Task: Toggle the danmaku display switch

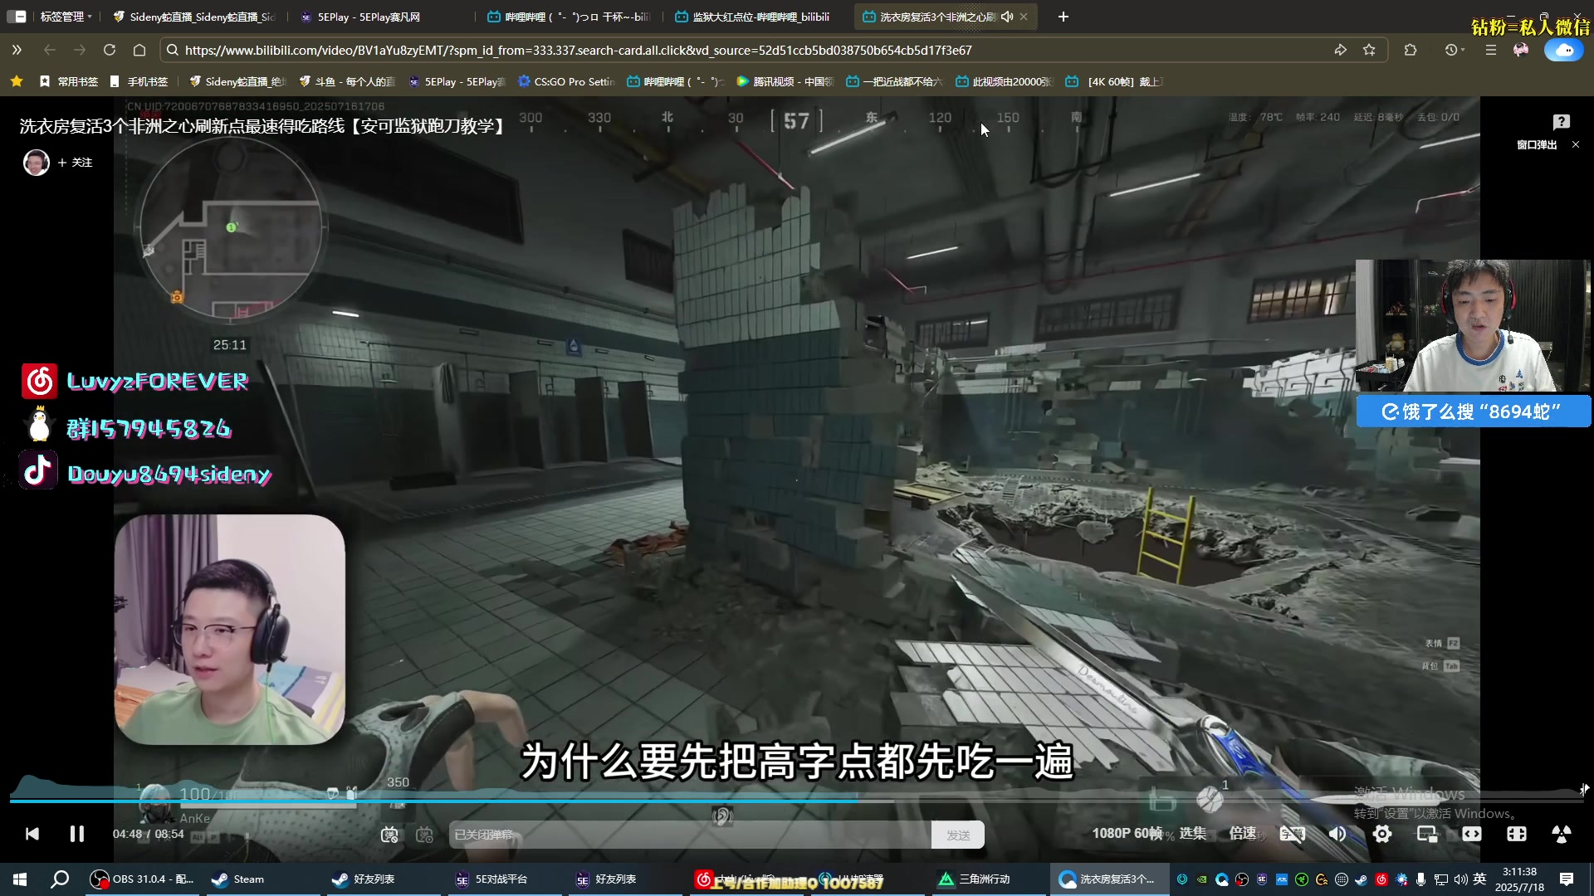Action: click(389, 835)
